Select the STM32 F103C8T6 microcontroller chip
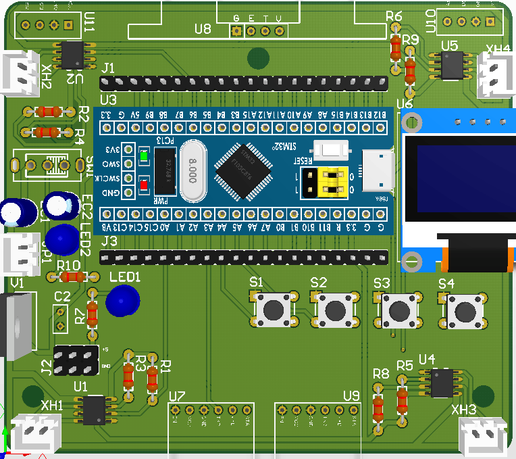The width and height of the screenshot is (516, 459). point(244,171)
